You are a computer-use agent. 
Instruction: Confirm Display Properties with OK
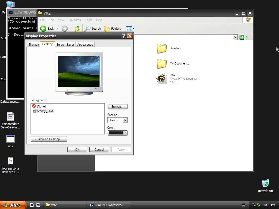[x=77, y=150]
